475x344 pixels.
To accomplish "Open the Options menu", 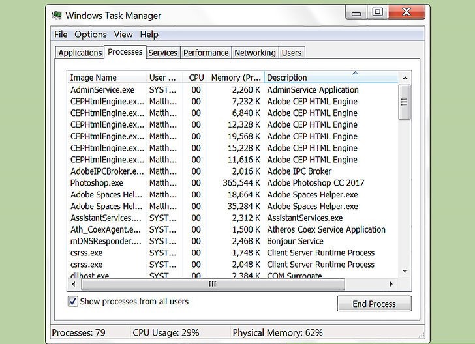I will 91,35.
